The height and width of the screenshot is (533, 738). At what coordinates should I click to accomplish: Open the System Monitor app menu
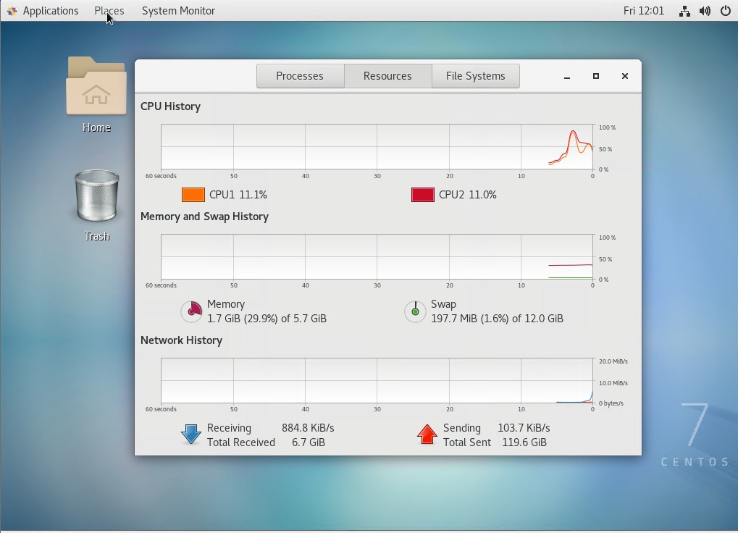pyautogui.click(x=178, y=11)
